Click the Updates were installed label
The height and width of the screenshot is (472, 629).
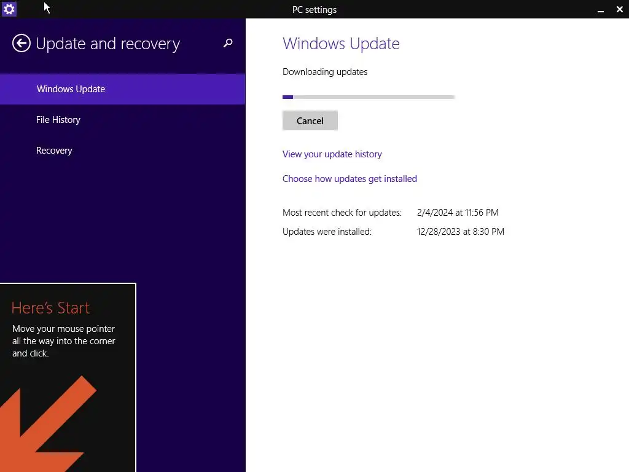327,232
